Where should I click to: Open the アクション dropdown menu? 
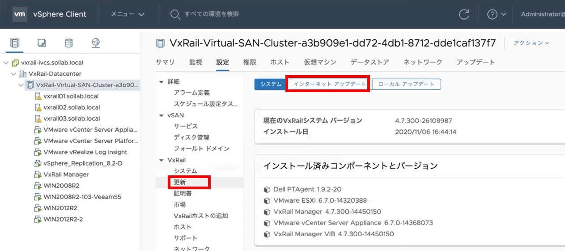[x=531, y=43]
